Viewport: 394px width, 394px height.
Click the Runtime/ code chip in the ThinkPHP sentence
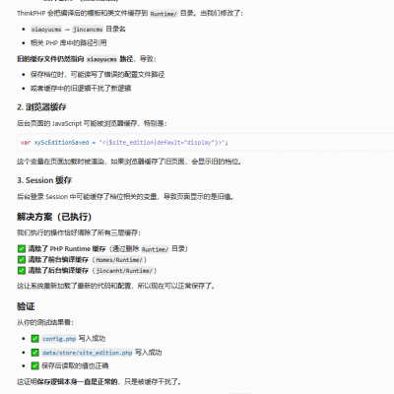(164, 14)
